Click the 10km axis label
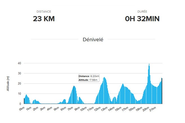This screenshot has height=123, width=185. [84, 109]
